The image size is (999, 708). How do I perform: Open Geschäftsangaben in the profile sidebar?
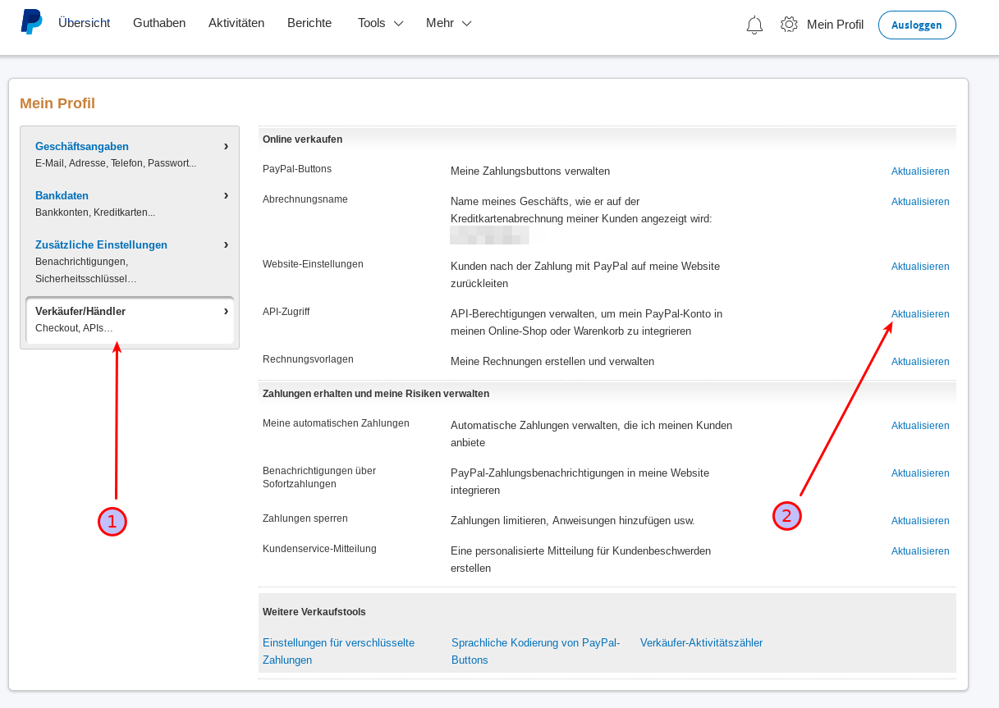pyautogui.click(x=82, y=146)
